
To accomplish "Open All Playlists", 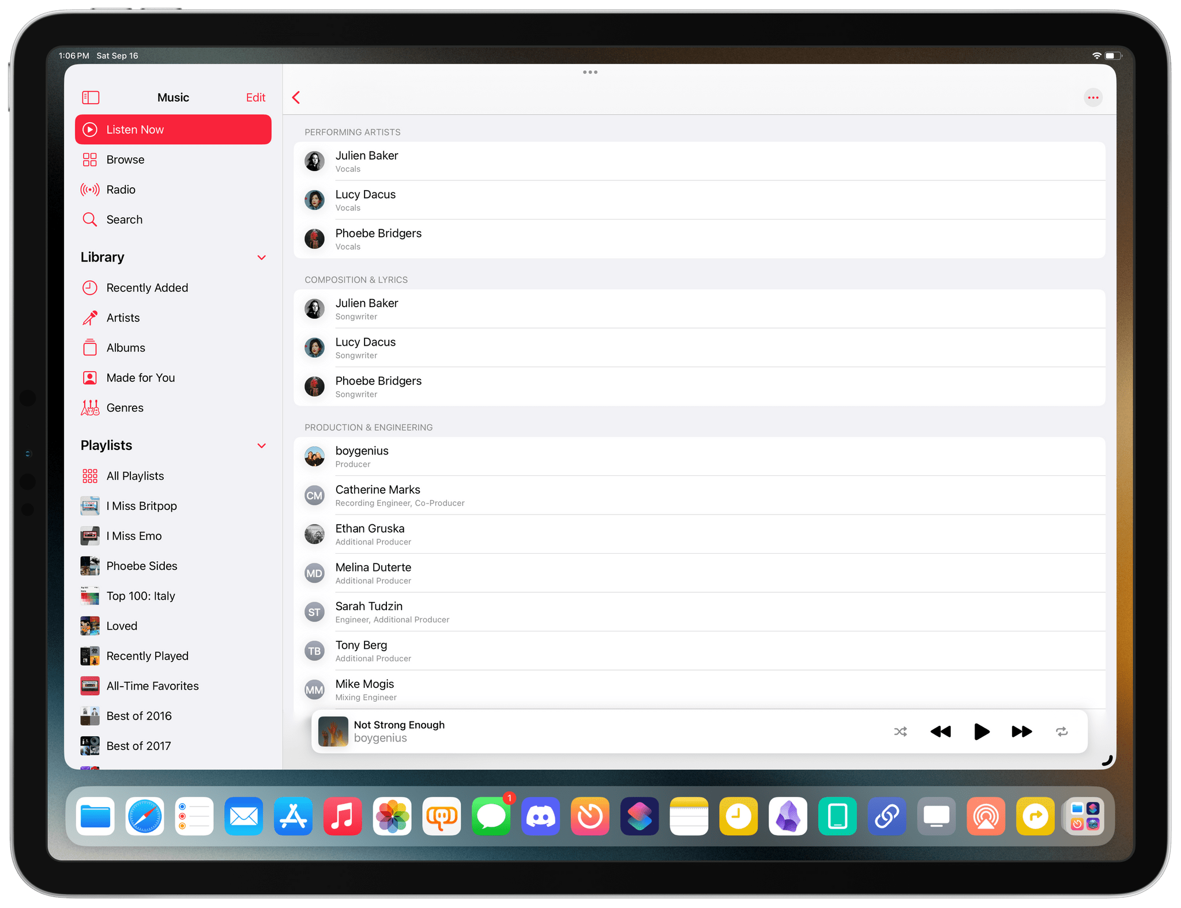I will point(173,476).
